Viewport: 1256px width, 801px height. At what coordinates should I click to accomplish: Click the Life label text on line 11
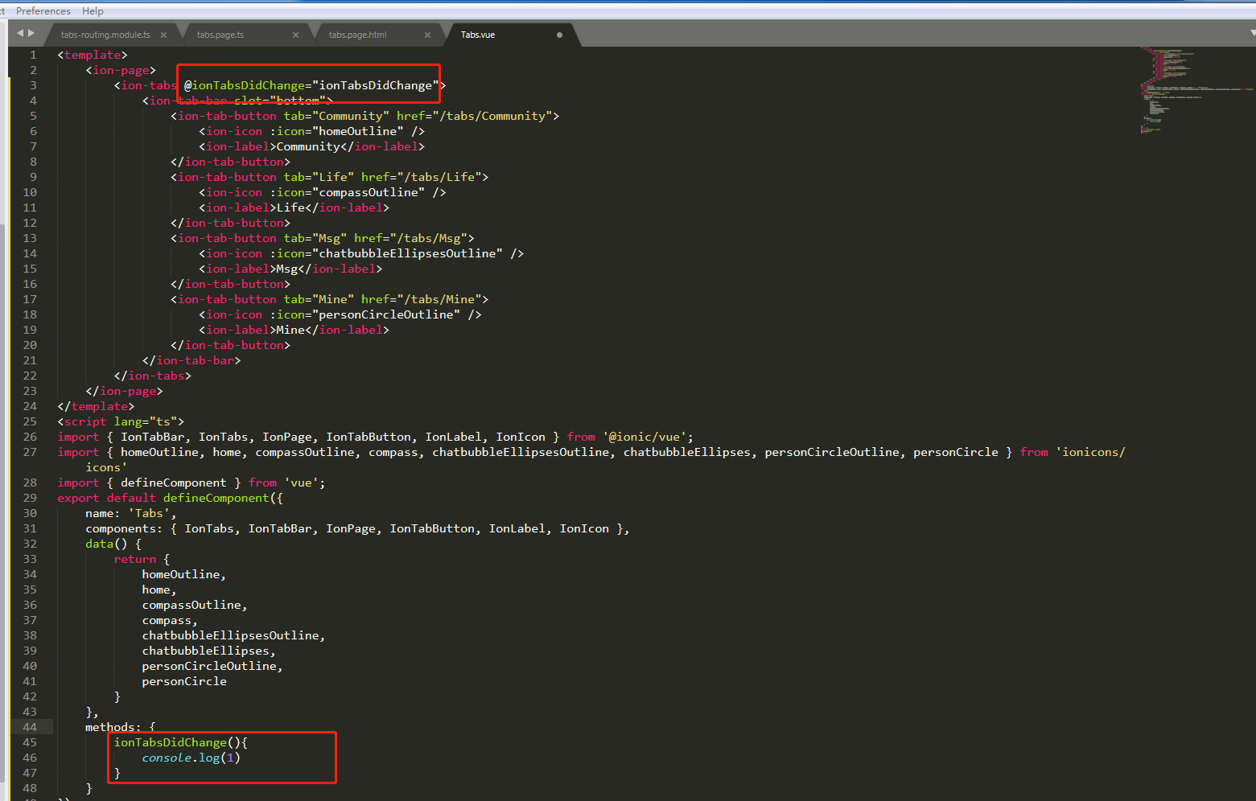coord(290,207)
